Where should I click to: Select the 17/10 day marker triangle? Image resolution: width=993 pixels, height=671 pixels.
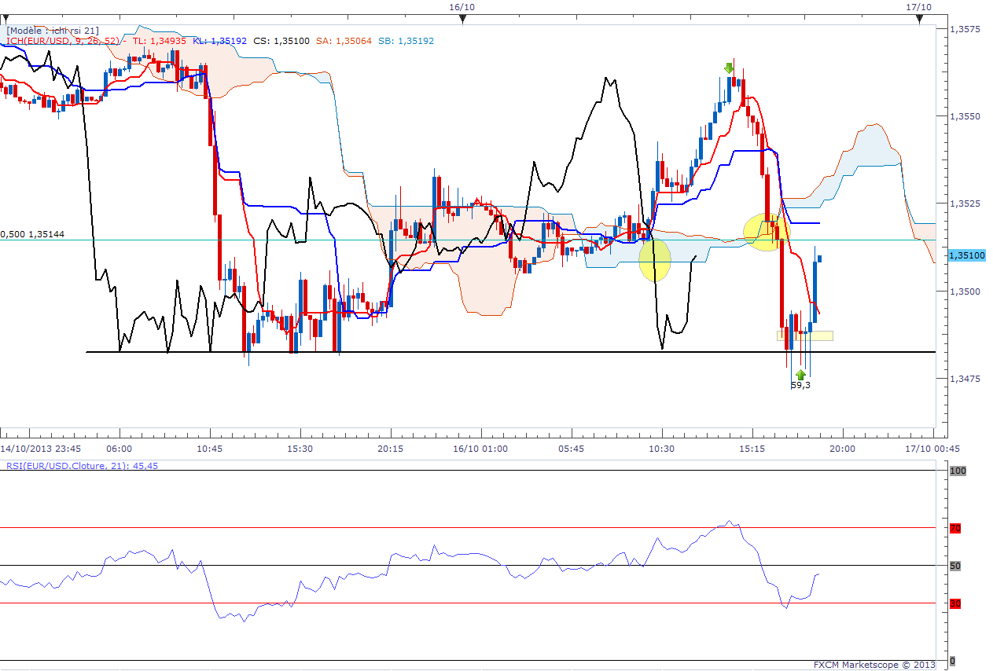tap(919, 19)
